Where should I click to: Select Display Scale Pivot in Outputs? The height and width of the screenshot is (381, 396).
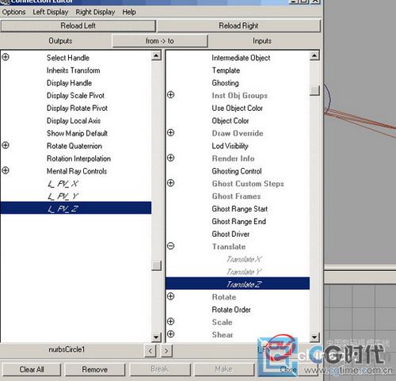click(x=76, y=96)
